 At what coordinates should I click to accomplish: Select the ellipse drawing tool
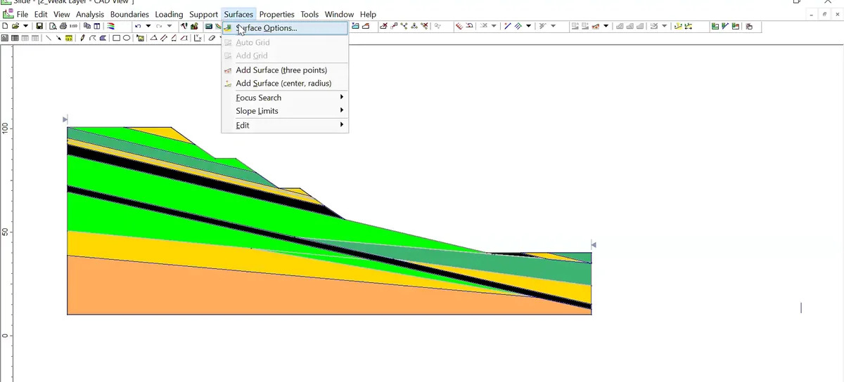click(x=127, y=38)
